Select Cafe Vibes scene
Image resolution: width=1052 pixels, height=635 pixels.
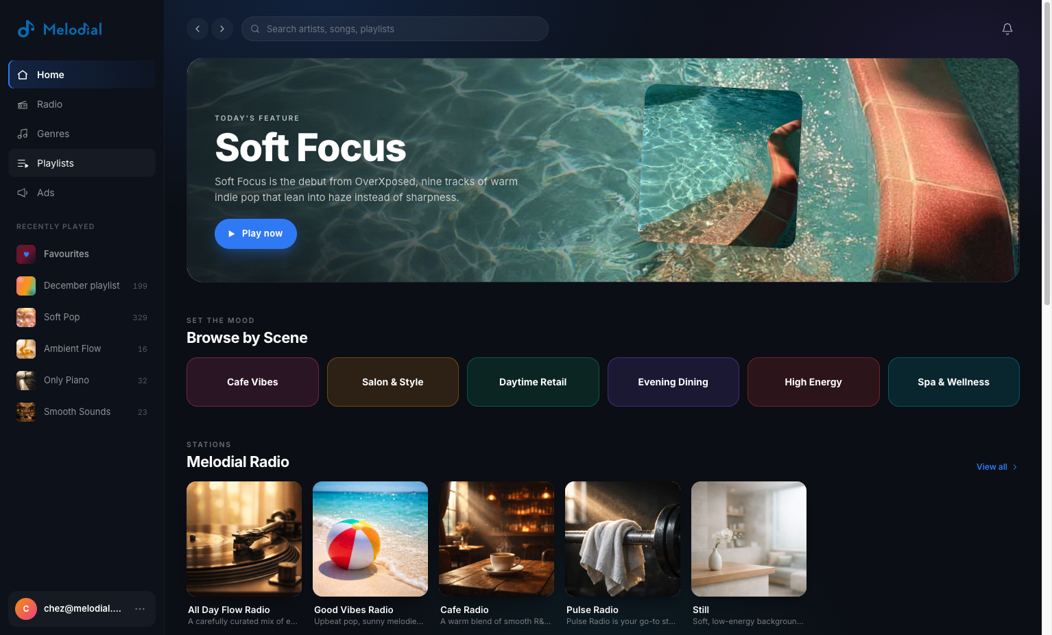click(x=252, y=382)
